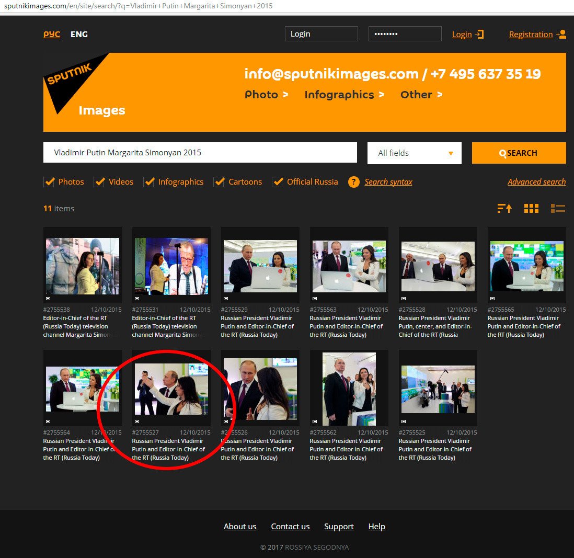The width and height of the screenshot is (574, 558).
Task: Click the media type icon under photo #2755538
Action: [48, 298]
